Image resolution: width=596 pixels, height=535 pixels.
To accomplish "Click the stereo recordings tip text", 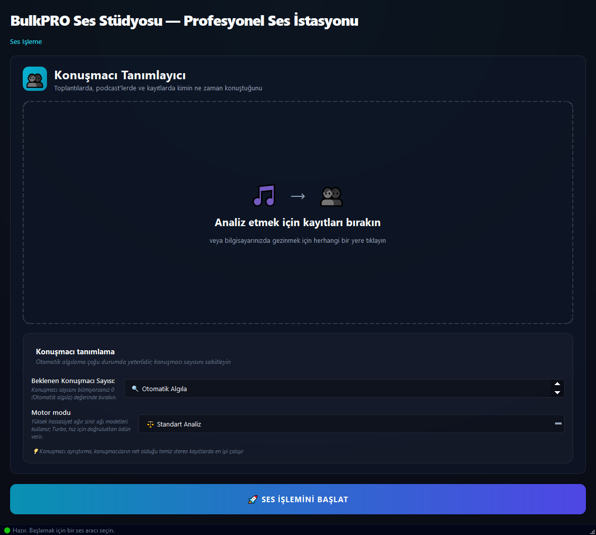I will 141,451.
